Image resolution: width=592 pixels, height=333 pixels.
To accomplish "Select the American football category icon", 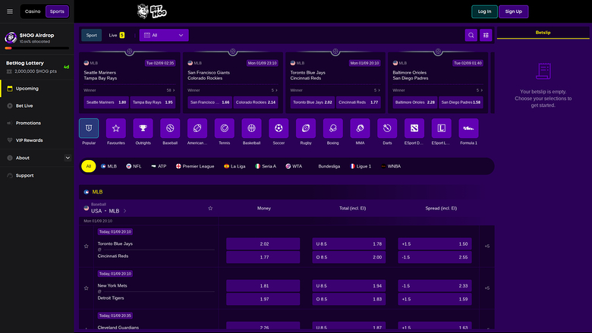I will click(x=197, y=128).
